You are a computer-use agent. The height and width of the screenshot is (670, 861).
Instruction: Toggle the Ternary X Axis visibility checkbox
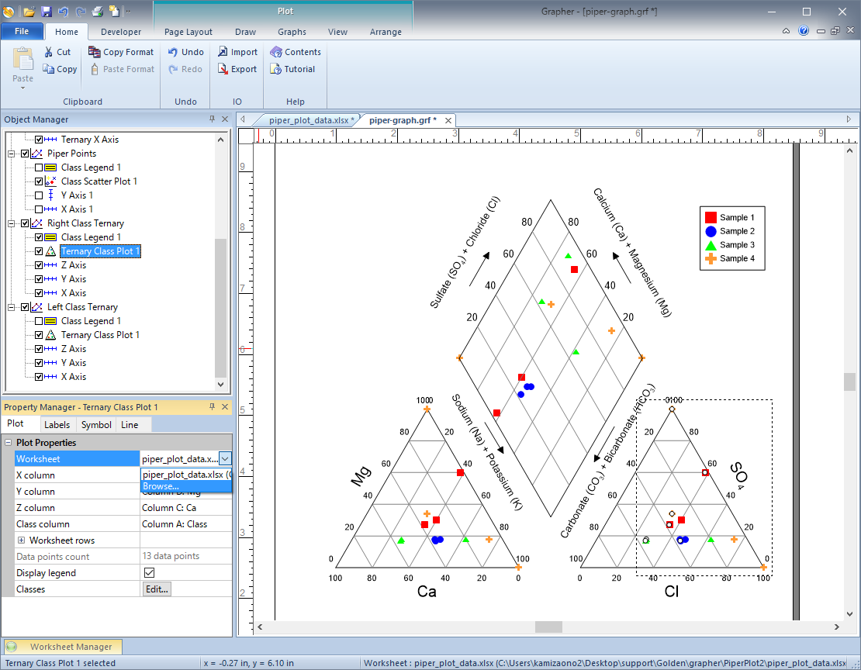(x=39, y=140)
